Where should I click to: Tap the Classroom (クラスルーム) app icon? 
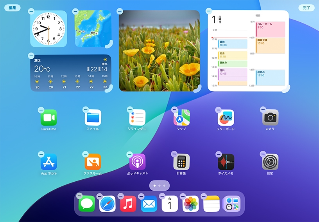pos(93,162)
